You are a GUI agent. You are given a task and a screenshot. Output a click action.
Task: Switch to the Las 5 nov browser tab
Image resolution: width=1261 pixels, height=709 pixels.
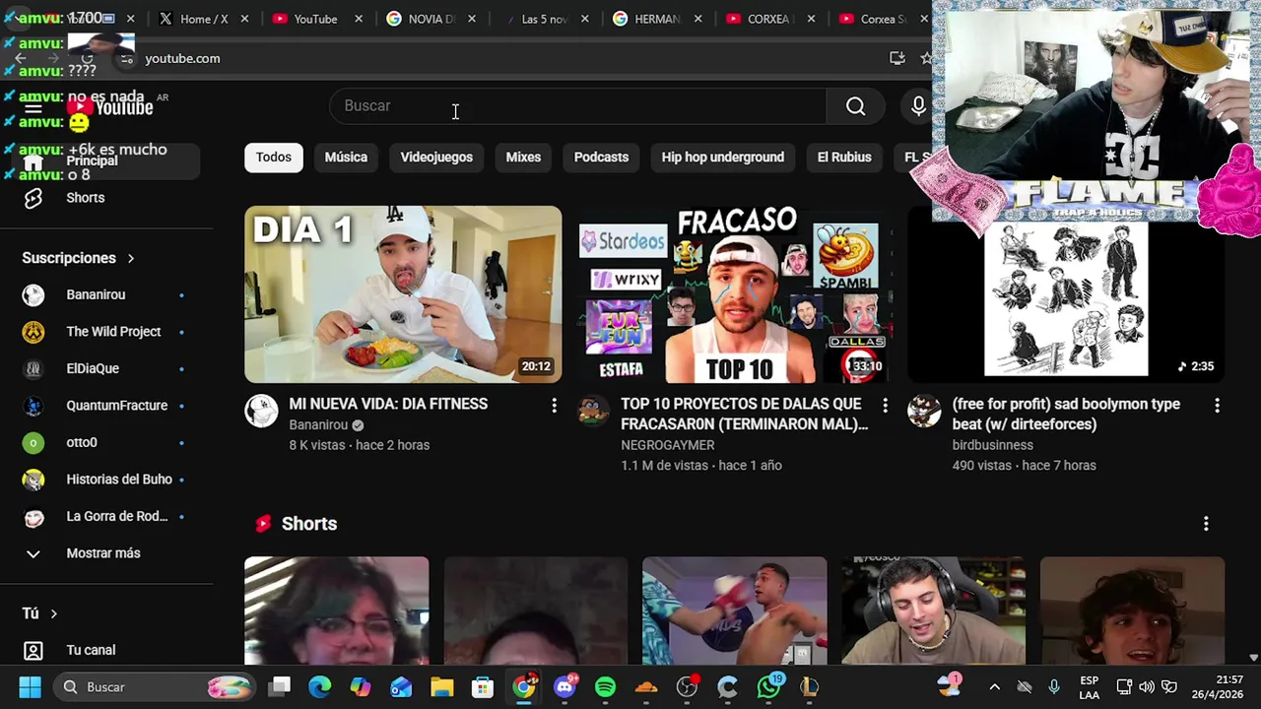(x=545, y=19)
